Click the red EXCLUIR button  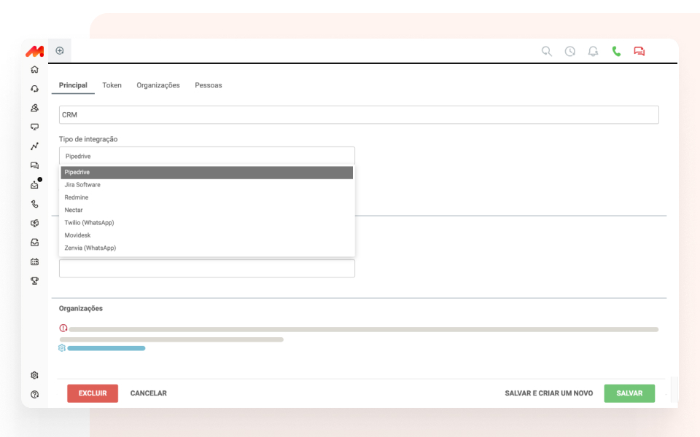point(92,393)
